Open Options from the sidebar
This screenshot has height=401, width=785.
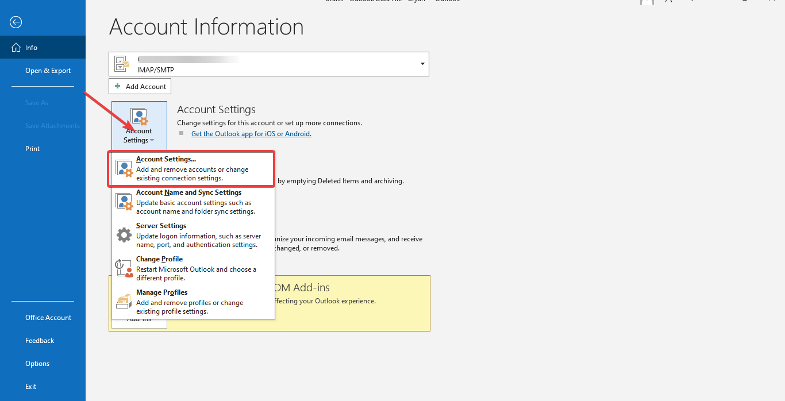(37, 363)
